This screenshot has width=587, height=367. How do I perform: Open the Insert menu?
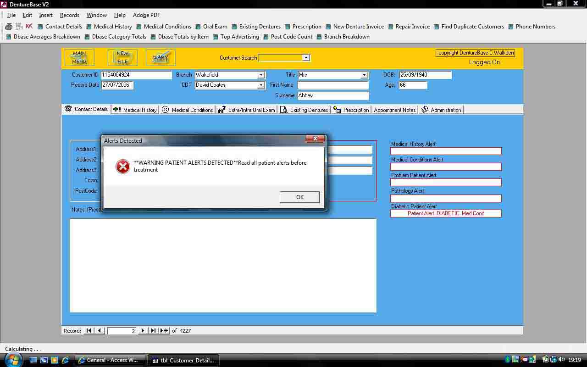pyautogui.click(x=46, y=15)
